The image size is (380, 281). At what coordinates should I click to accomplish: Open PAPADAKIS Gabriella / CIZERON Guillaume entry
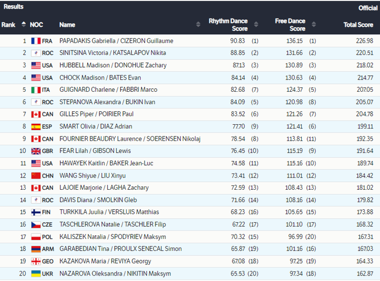[x=116, y=41]
